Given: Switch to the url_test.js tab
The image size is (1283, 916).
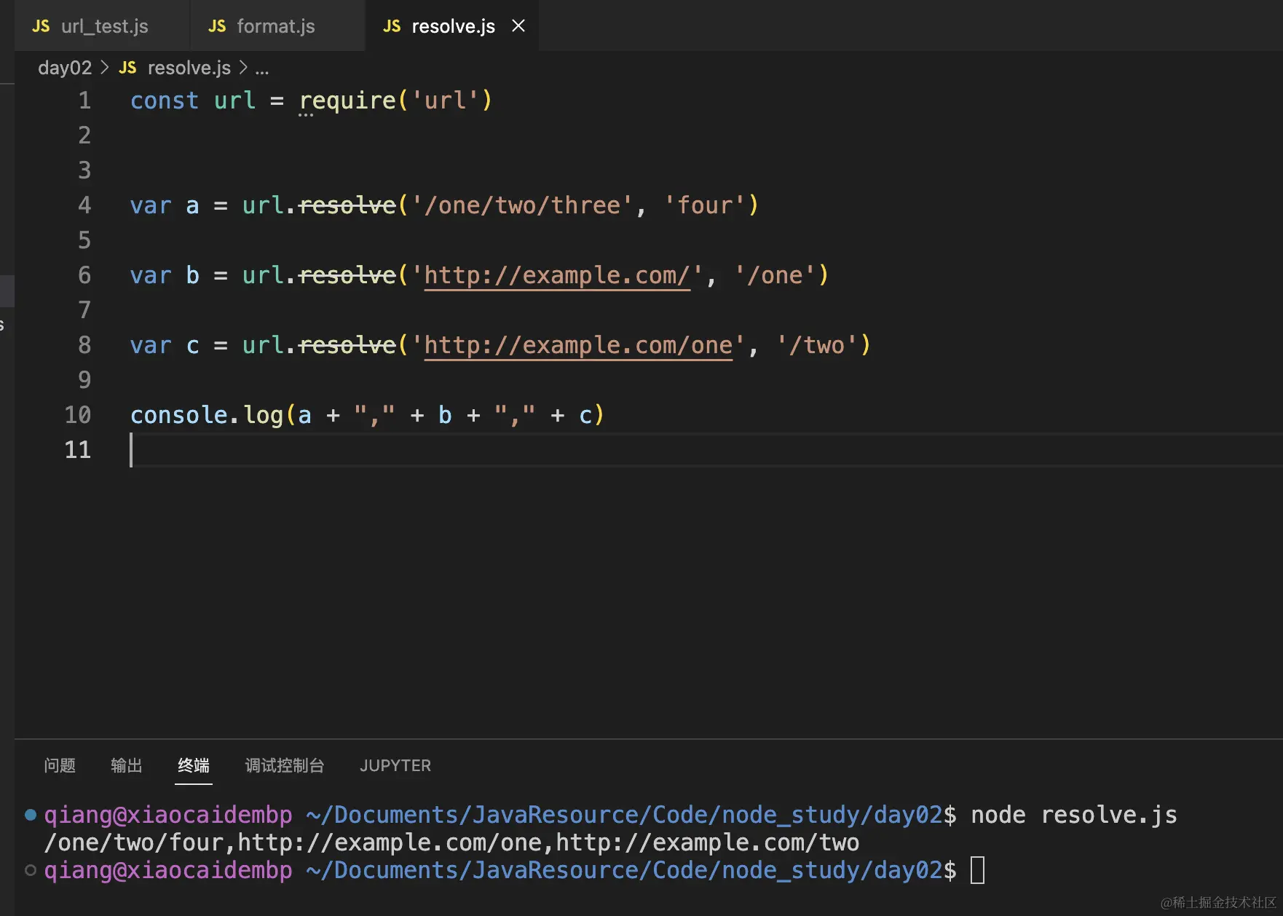Looking at the screenshot, I should 102,26.
